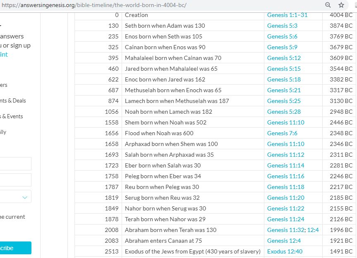This screenshot has height=258, width=357.
Task: Open Genesis 11:10 link in Shem row
Action: coord(285,122)
